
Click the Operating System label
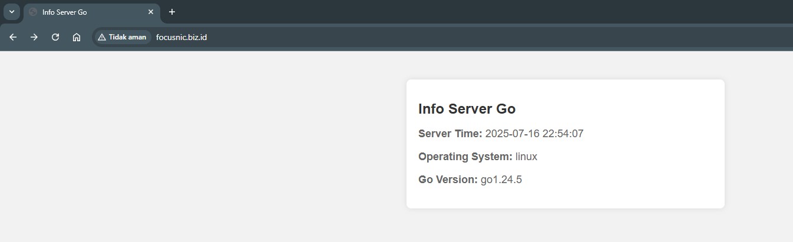point(465,157)
